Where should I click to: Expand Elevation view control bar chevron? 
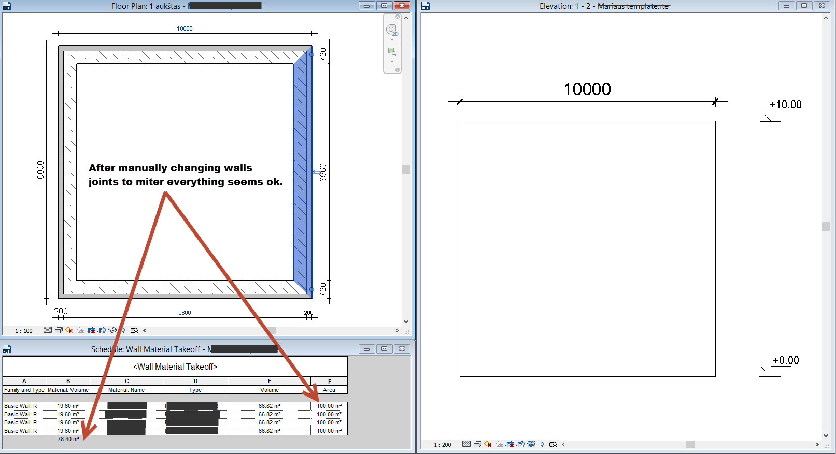coord(563,444)
